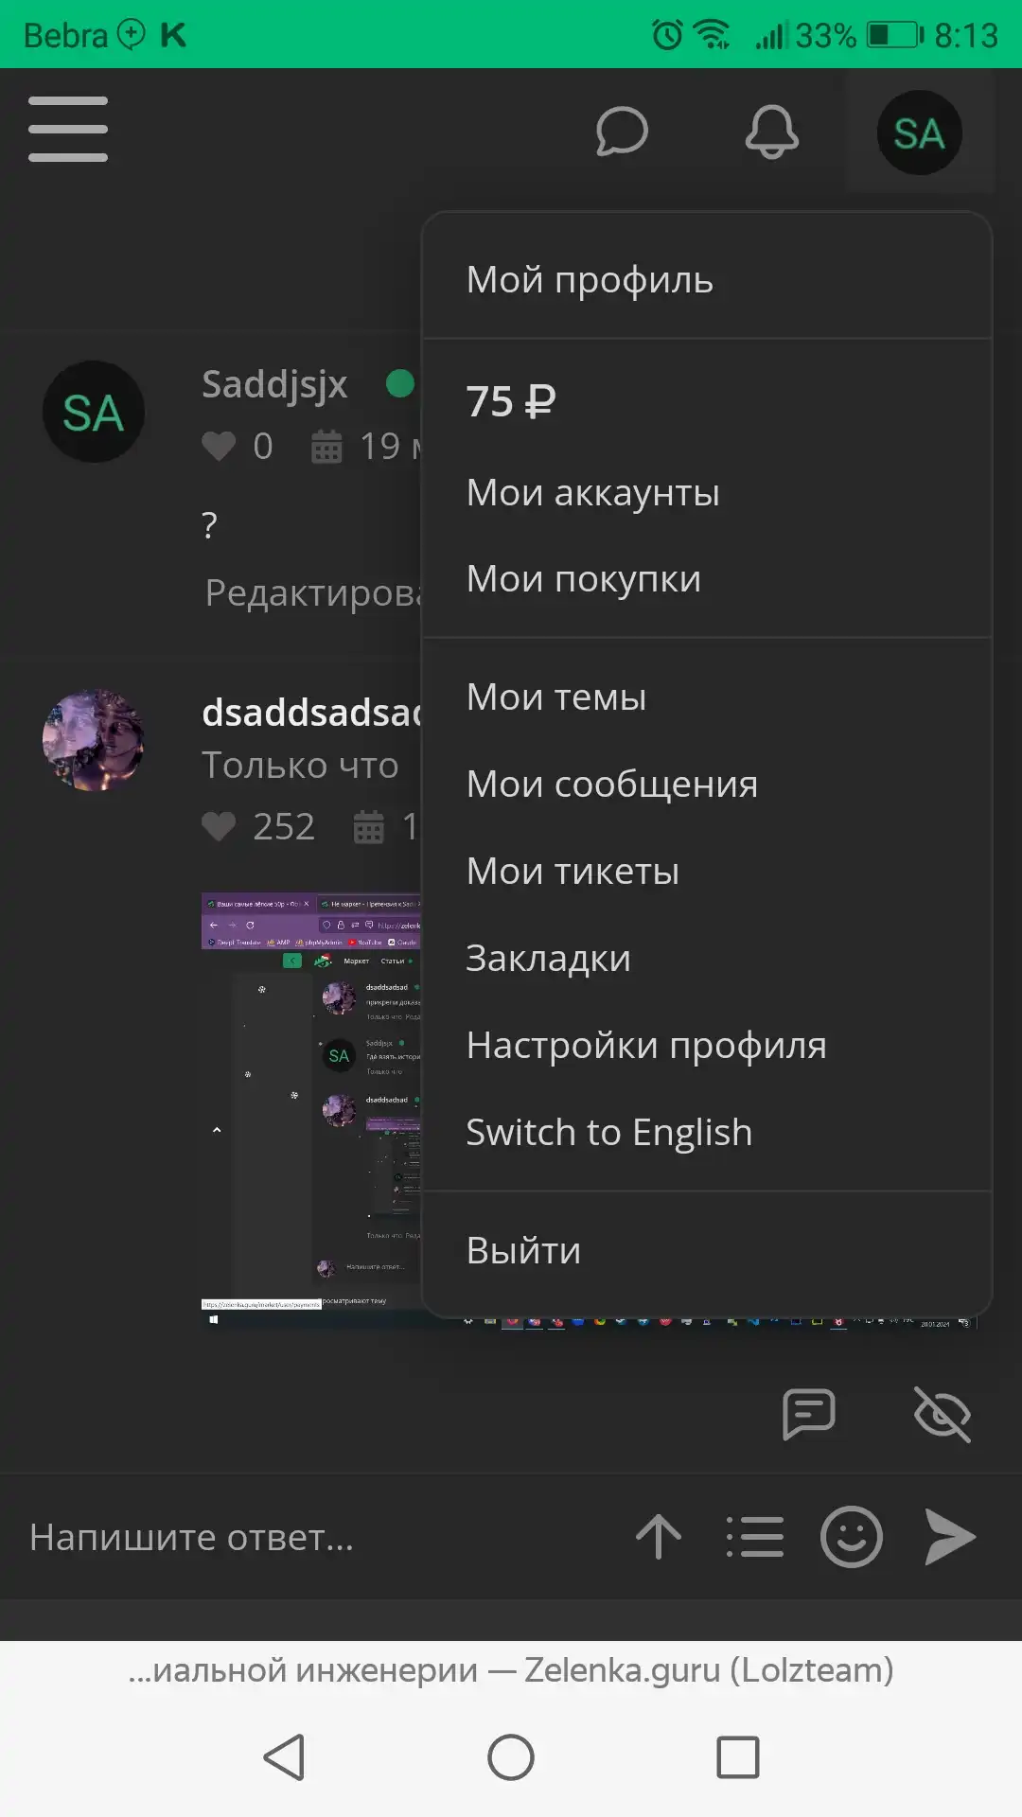Image resolution: width=1022 pixels, height=1817 pixels.
Task: Open the hamburger navigation menu
Action: pyautogui.click(x=68, y=129)
